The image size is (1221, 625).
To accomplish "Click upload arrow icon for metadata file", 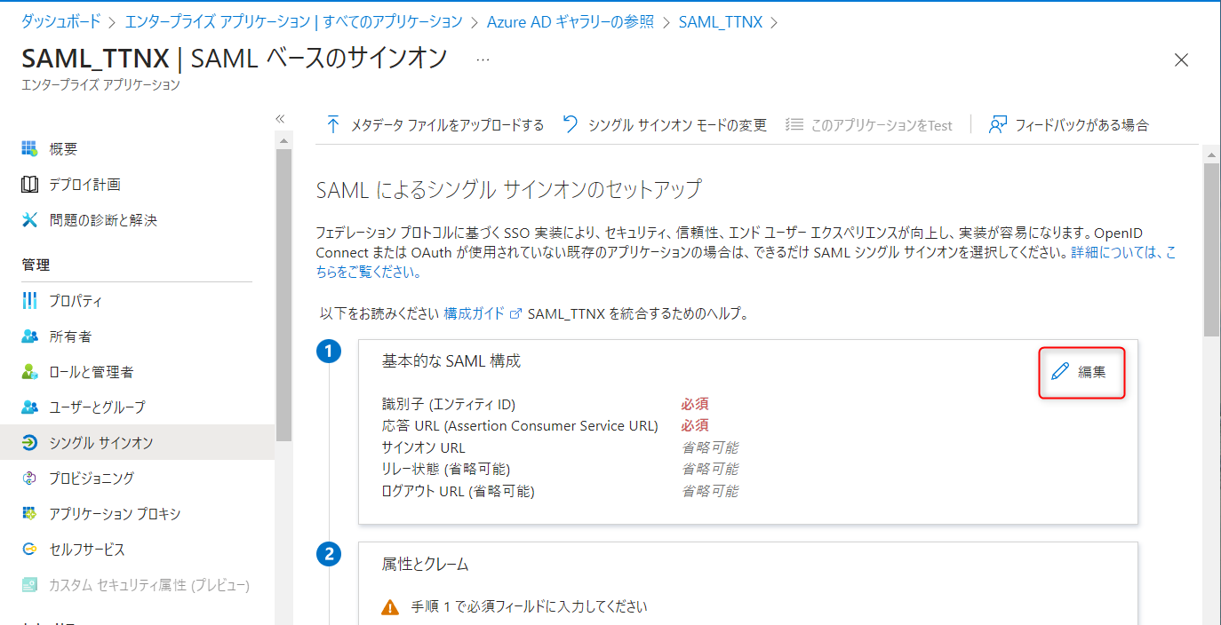I will (x=333, y=124).
